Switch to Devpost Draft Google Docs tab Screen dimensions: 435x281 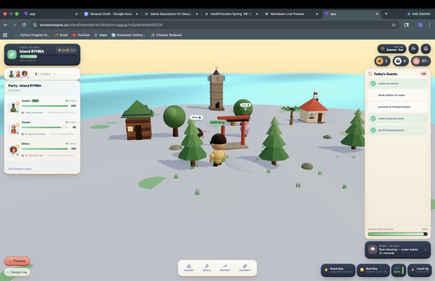point(111,14)
